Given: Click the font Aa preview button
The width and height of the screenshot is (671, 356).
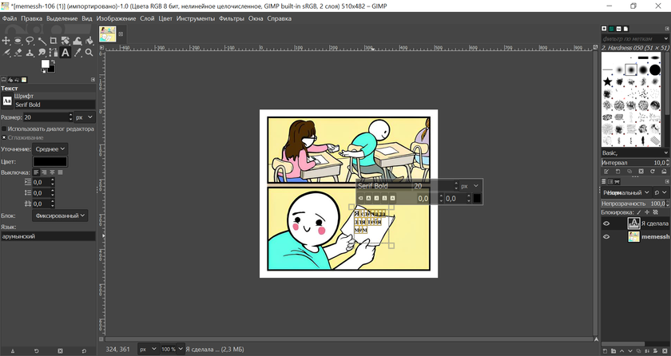Looking at the screenshot, I should pos(7,101).
